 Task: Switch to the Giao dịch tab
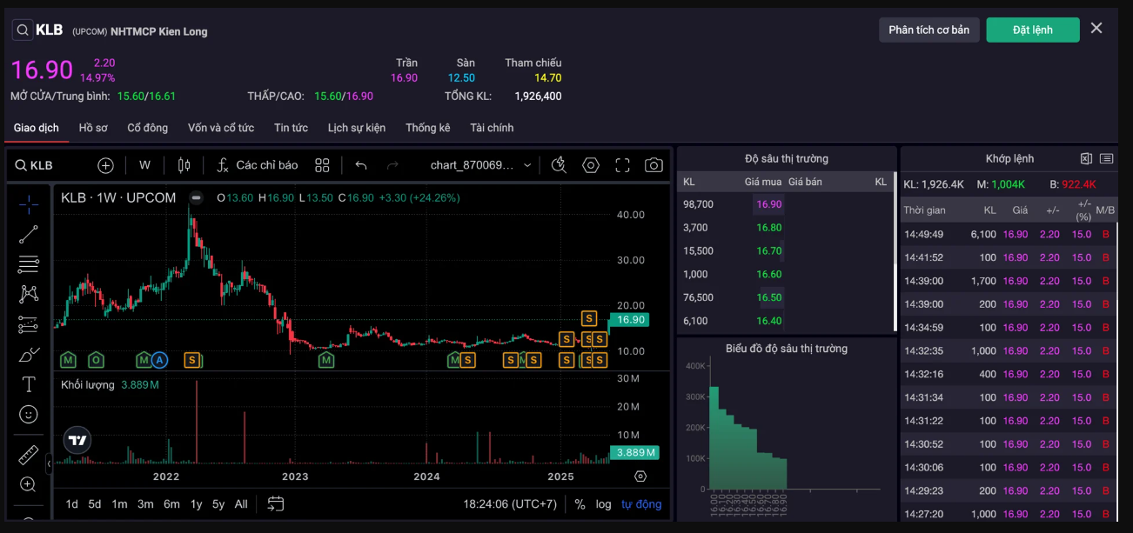tap(37, 128)
